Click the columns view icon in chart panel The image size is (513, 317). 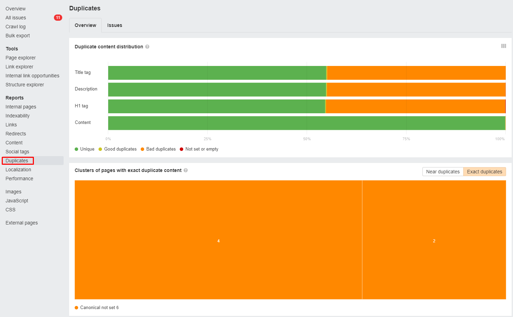point(503,46)
